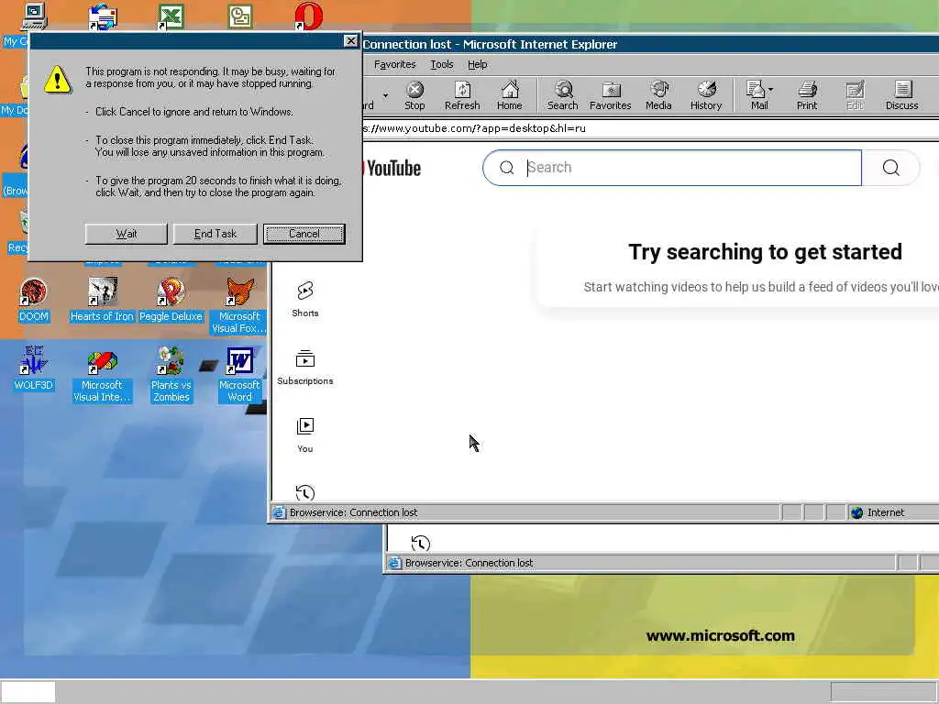This screenshot has height=704, width=939.
Task: Click the YouTube search field
Action: point(672,168)
